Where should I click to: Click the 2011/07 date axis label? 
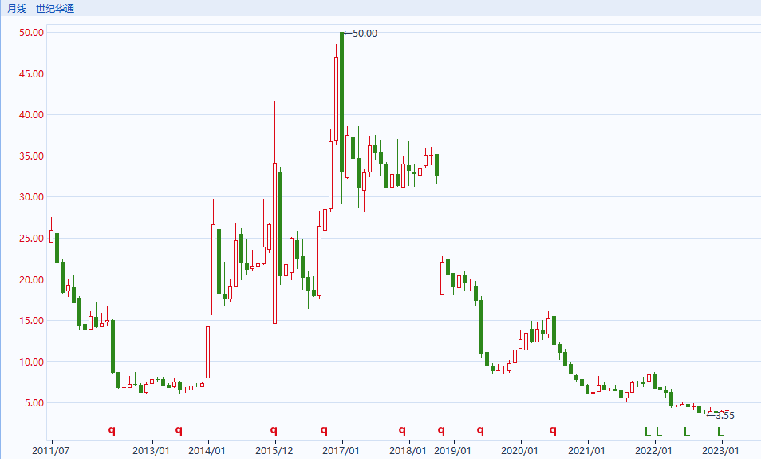[x=50, y=451]
